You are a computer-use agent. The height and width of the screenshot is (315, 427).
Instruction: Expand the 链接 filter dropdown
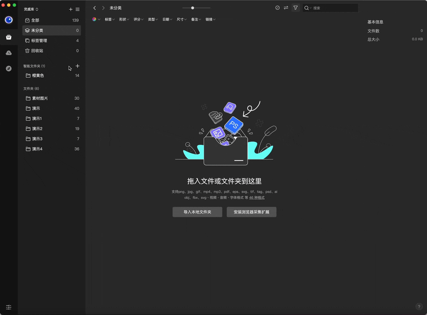tap(210, 19)
